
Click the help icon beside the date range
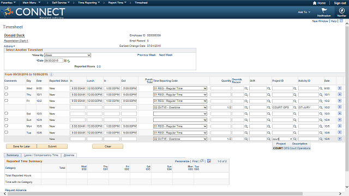(51, 75)
